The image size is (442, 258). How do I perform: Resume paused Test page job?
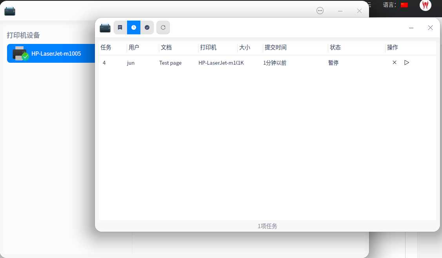[x=406, y=62]
